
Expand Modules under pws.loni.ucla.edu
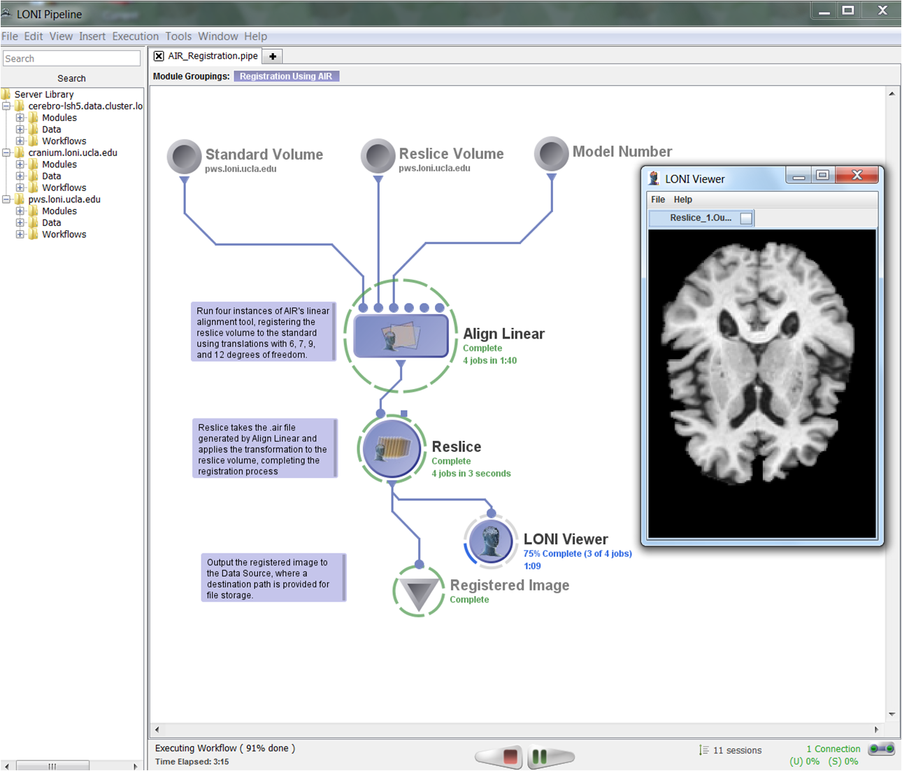click(20, 211)
